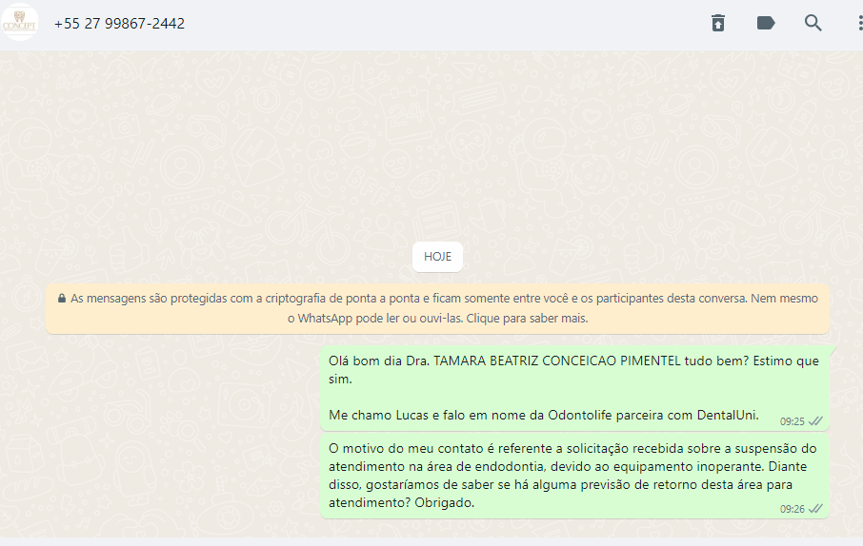Click double check marks on 09:26 message
The height and width of the screenshot is (546, 863).
click(815, 509)
